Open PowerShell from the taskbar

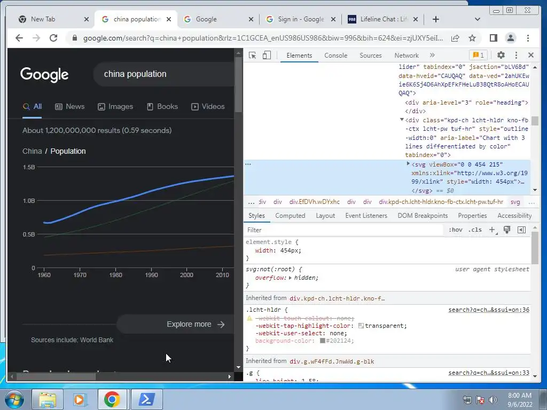146,399
